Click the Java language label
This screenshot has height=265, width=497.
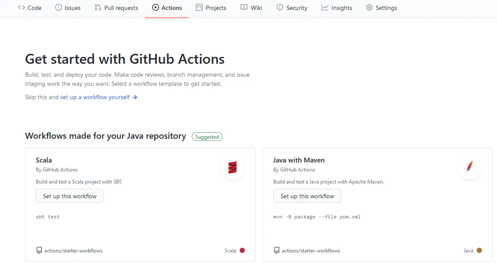coord(468,251)
